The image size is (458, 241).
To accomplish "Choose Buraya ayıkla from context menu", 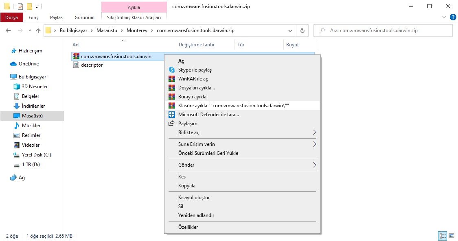I will click(243, 97).
